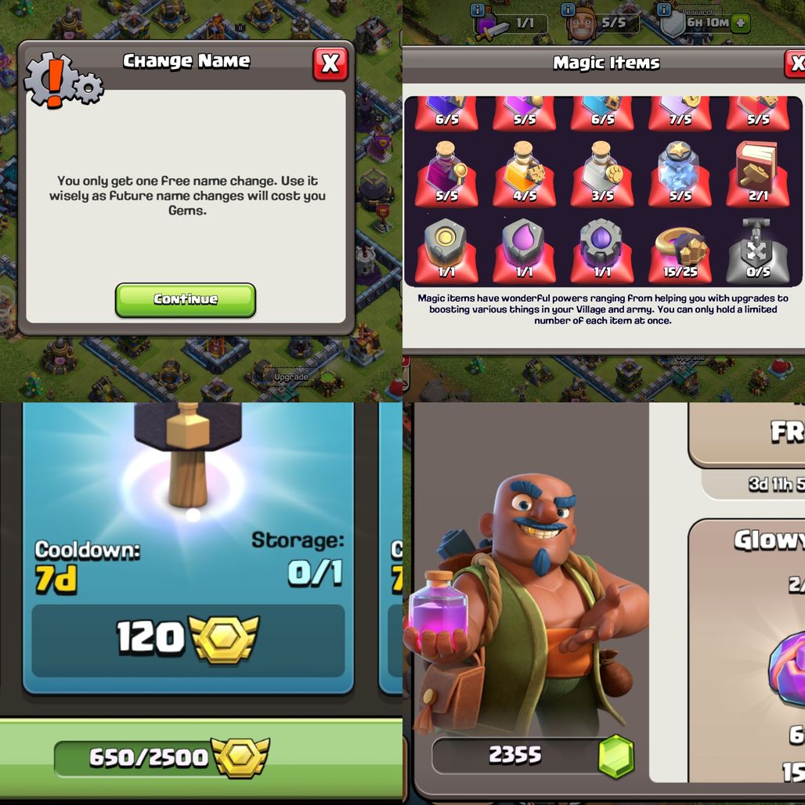Select the Research Potion showing 5/5
The width and height of the screenshot is (805, 805).
[x=446, y=173]
